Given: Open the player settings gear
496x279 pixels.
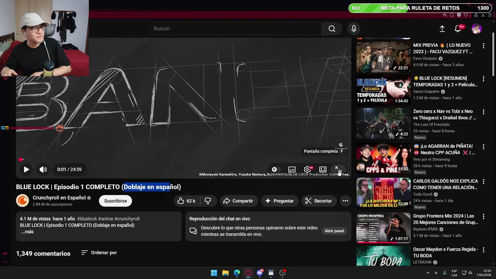Looking at the screenshot, I should click(307, 169).
